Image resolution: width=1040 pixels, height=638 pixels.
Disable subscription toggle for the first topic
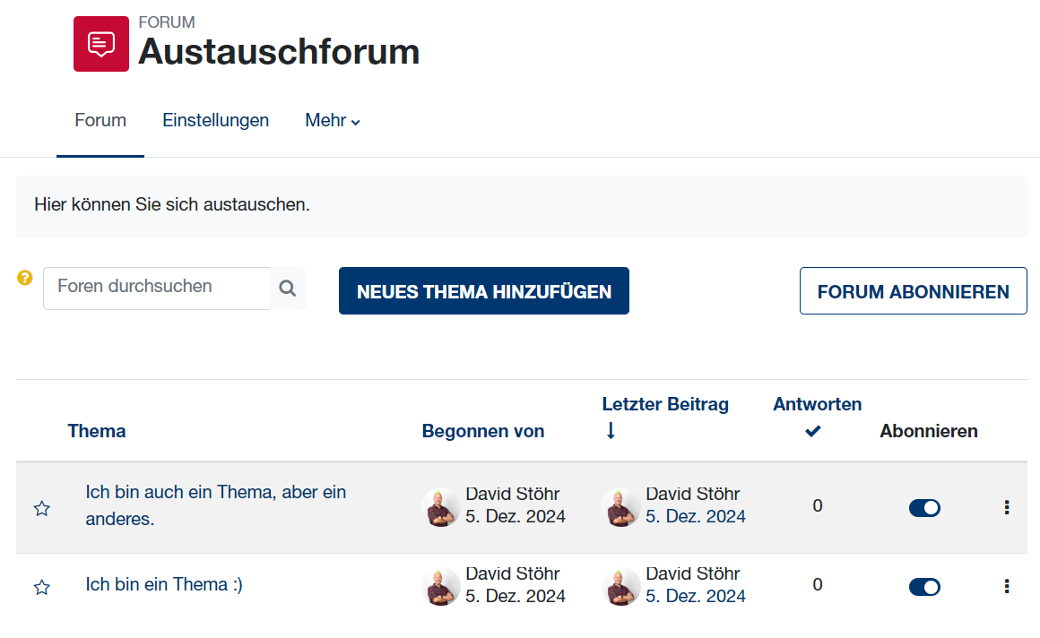pyautogui.click(x=924, y=507)
